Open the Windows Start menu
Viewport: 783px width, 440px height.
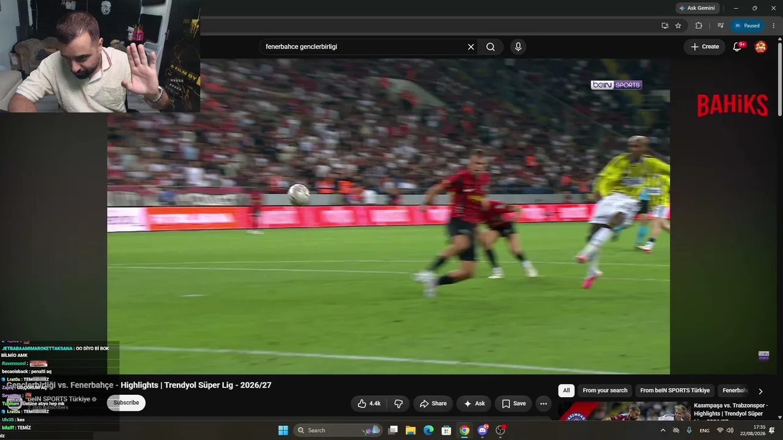point(283,430)
